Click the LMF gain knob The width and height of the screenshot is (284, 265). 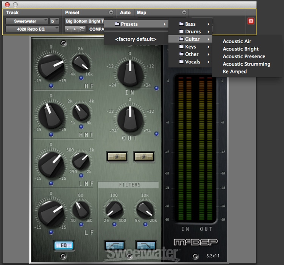pyautogui.click(x=51, y=165)
